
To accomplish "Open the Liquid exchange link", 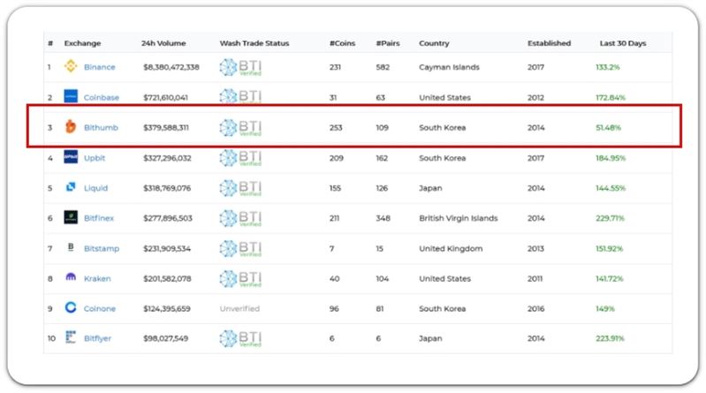I will [96, 188].
